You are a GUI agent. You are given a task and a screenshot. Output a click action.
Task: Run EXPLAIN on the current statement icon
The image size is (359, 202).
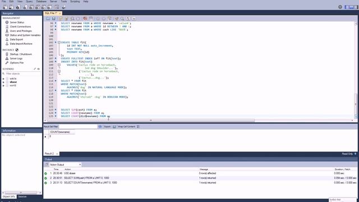tap(72, 19)
